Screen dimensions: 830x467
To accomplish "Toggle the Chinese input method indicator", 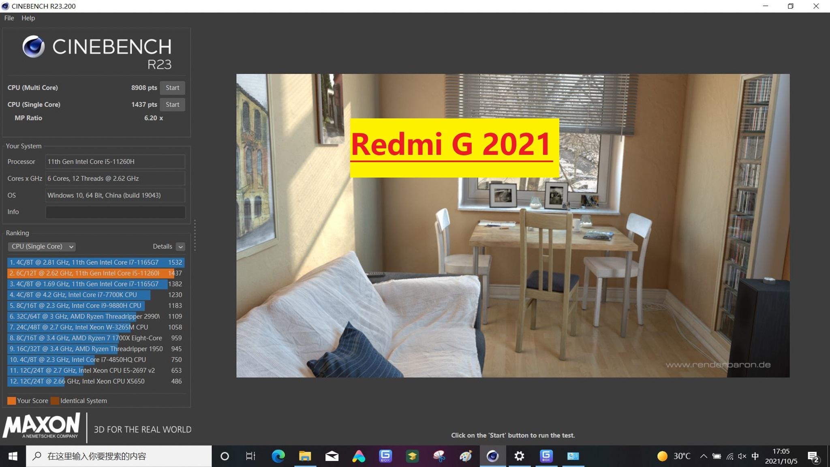I will pos(755,456).
